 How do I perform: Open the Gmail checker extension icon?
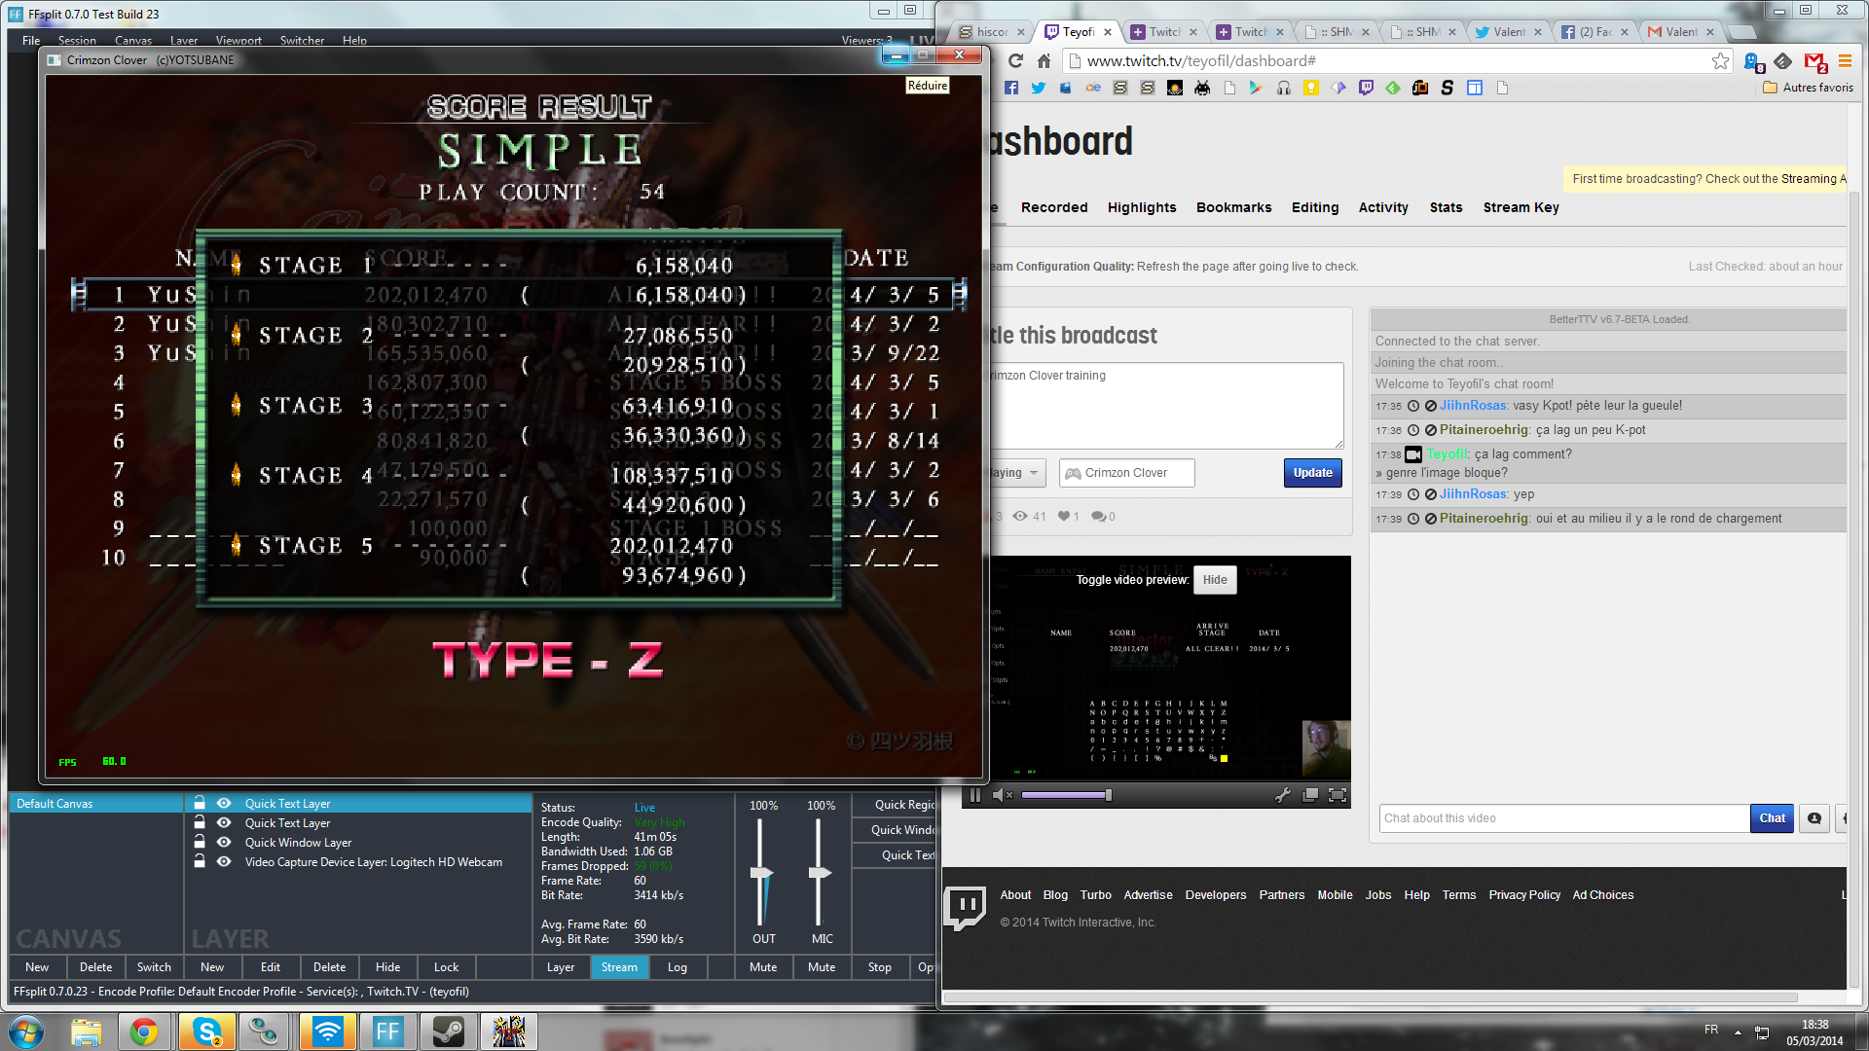pyautogui.click(x=1814, y=61)
